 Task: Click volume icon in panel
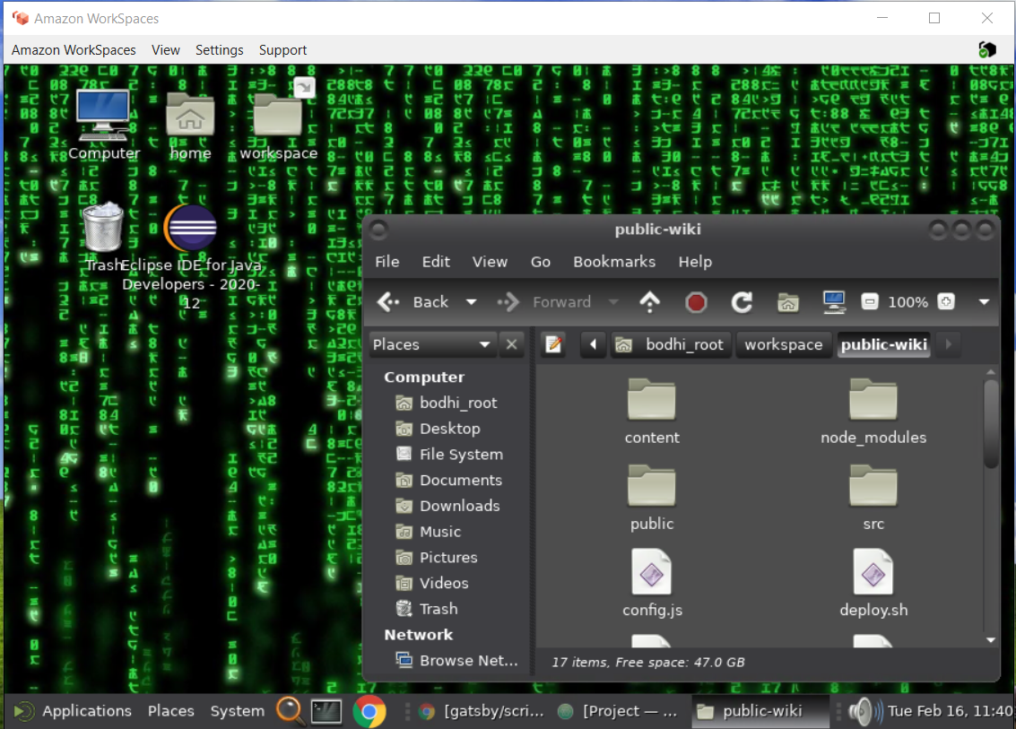865,711
